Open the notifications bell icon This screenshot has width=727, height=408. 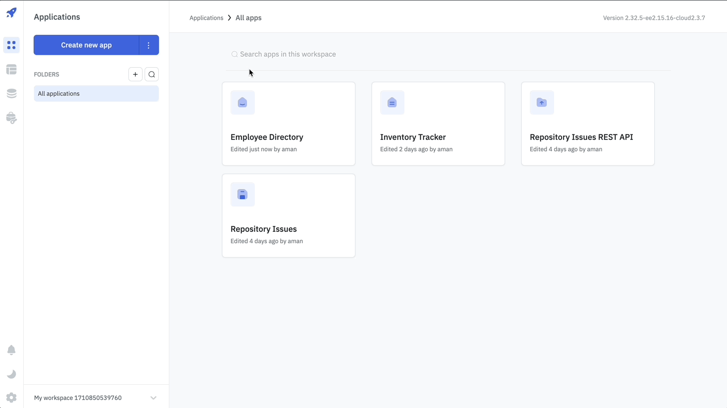[11, 350]
